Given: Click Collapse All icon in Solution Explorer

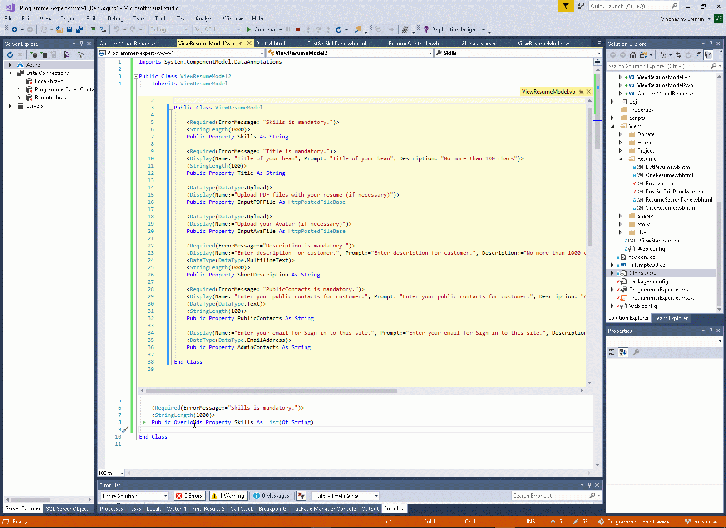Looking at the screenshot, I should tap(698, 55).
